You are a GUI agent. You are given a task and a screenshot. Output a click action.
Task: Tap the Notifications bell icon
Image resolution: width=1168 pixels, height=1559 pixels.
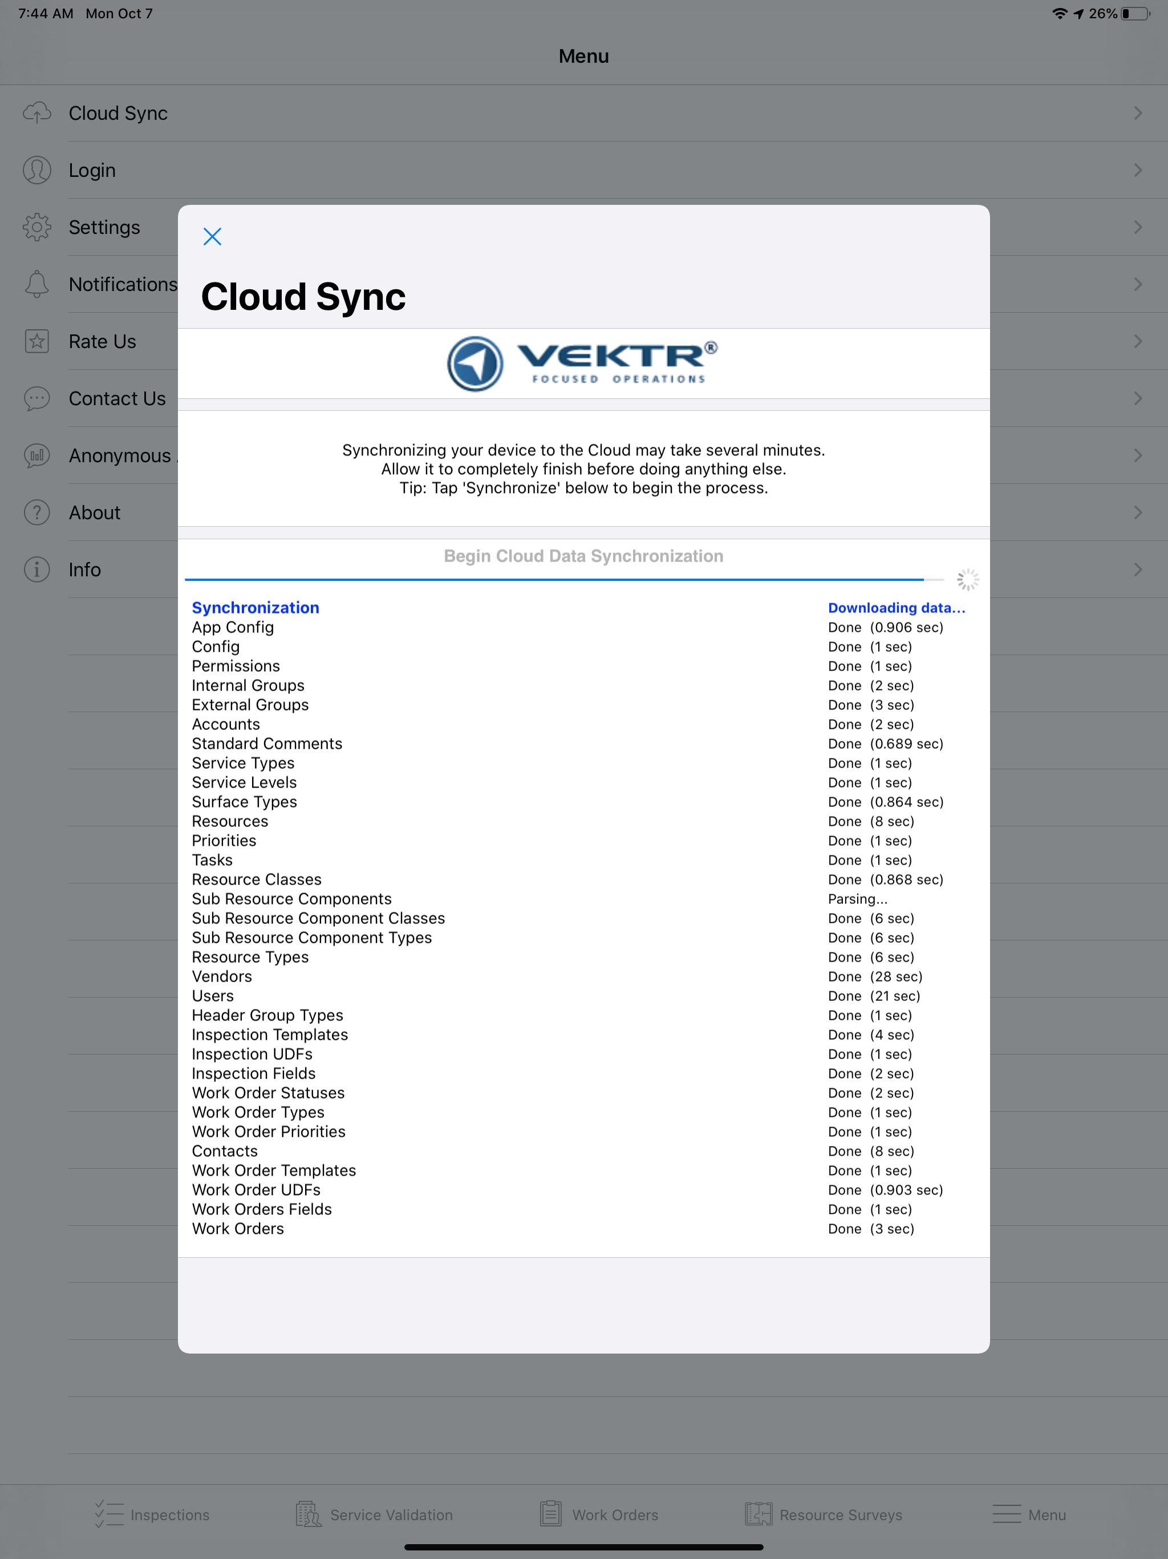coord(36,284)
